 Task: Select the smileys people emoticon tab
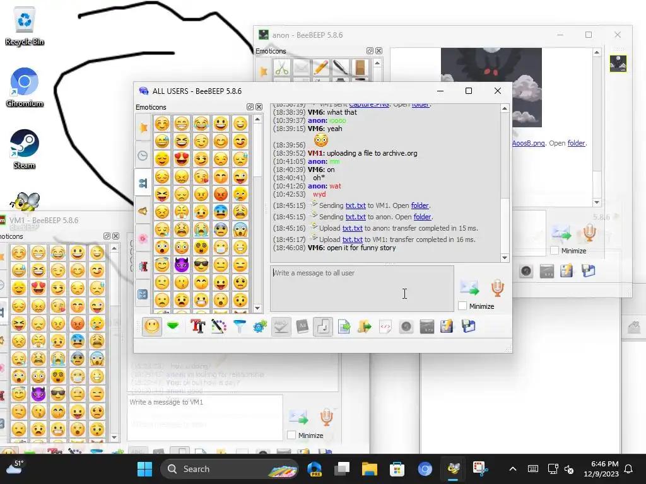[x=143, y=183]
